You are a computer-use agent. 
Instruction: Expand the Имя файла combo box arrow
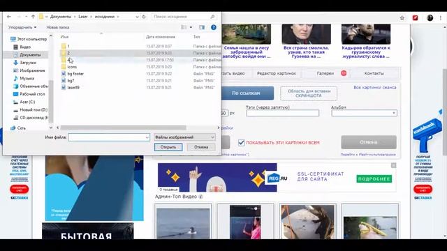point(147,137)
